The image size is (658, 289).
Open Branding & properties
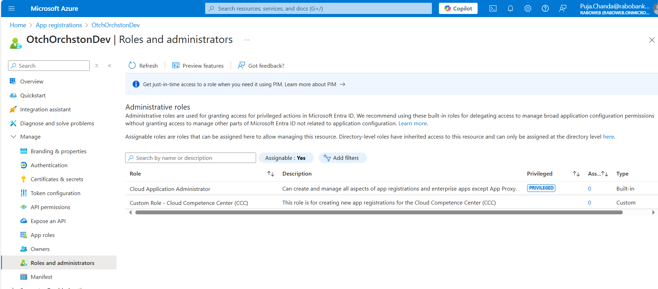pyautogui.click(x=58, y=151)
